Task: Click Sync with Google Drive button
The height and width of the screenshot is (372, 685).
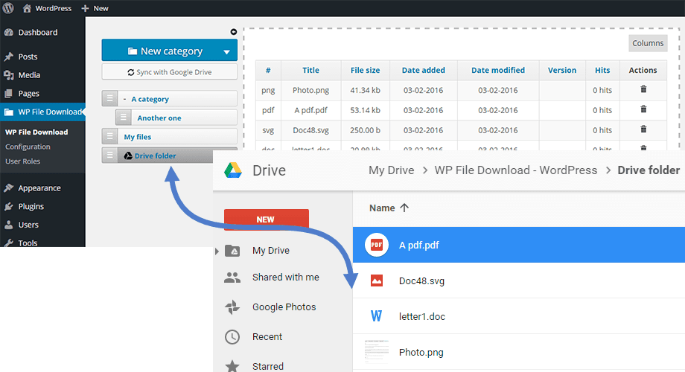Action: tap(170, 72)
